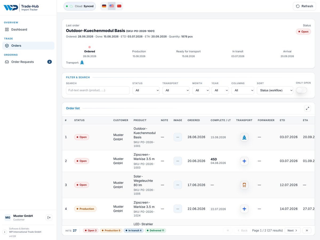
Task: Click the Arrival timeline step
Action: [287, 54]
